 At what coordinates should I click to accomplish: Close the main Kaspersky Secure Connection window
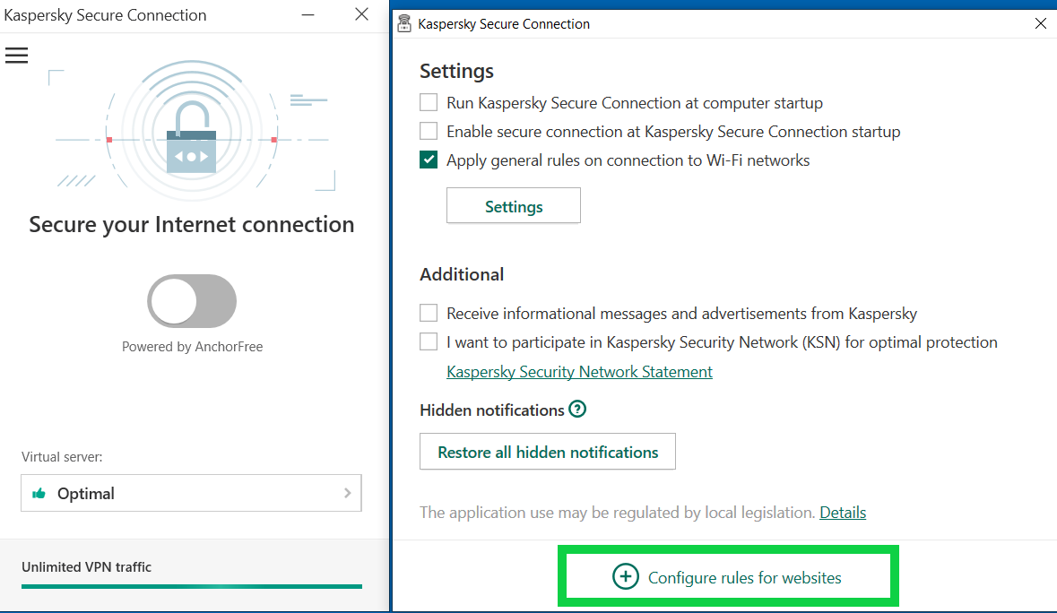click(362, 14)
